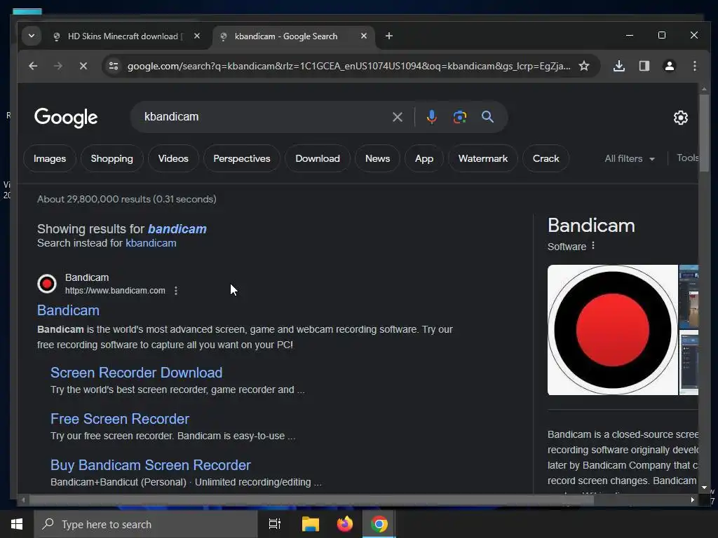The width and height of the screenshot is (718, 538).
Task: Open Task View on the taskbar
Action: (275, 524)
